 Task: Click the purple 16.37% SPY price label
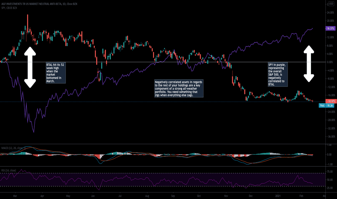pyautogui.click(x=330, y=28)
